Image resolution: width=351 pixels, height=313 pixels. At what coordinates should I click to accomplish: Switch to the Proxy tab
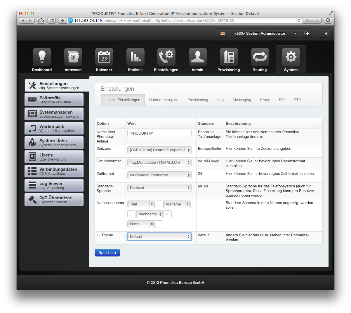[265, 100]
